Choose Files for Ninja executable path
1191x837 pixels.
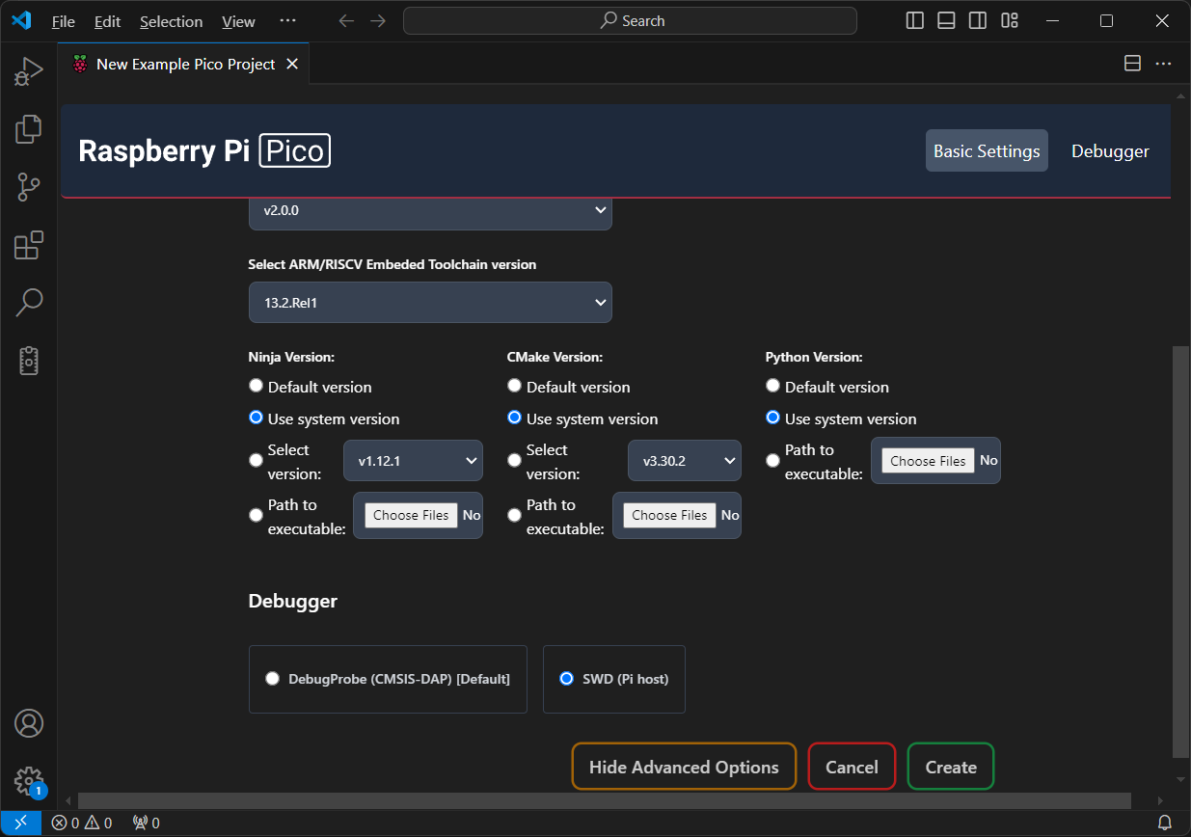(411, 515)
